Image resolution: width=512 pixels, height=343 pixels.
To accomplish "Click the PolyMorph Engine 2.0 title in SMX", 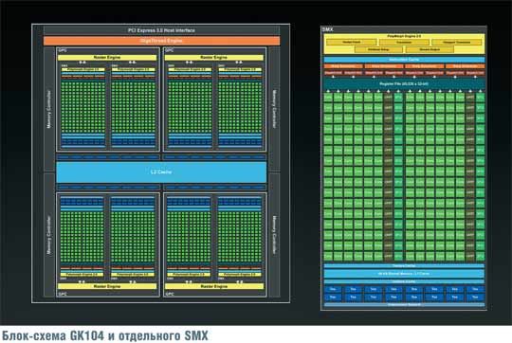I will [404, 36].
